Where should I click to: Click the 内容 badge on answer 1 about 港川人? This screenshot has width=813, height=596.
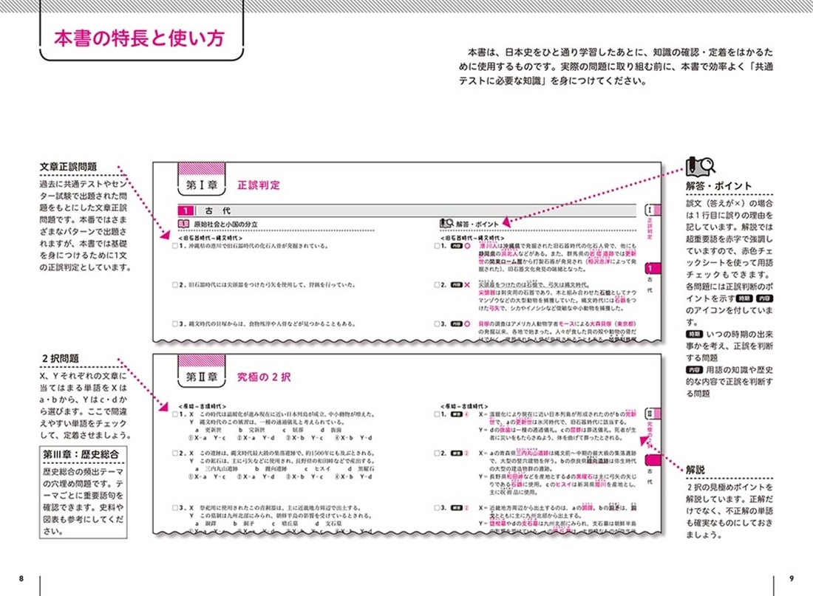(x=456, y=246)
